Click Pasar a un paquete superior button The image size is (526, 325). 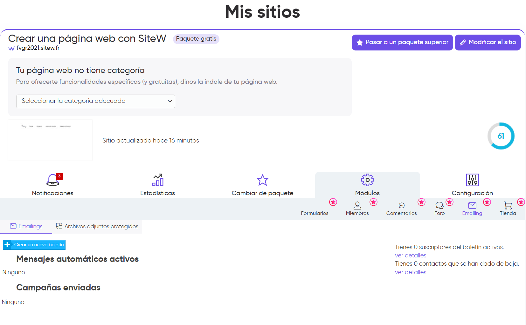(402, 43)
